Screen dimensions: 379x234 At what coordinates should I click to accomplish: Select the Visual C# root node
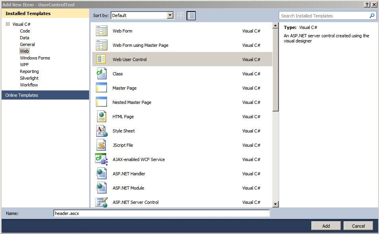pos(21,24)
